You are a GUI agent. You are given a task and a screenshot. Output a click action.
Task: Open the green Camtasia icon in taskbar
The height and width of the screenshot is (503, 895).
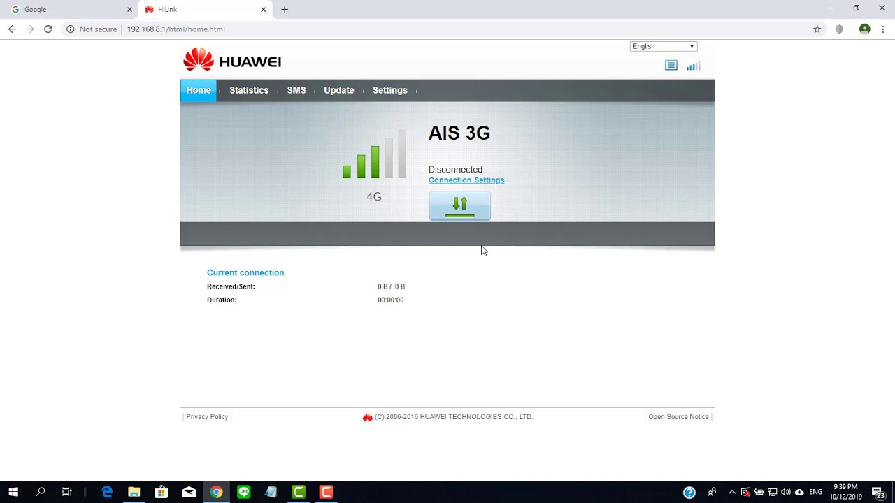pos(299,492)
